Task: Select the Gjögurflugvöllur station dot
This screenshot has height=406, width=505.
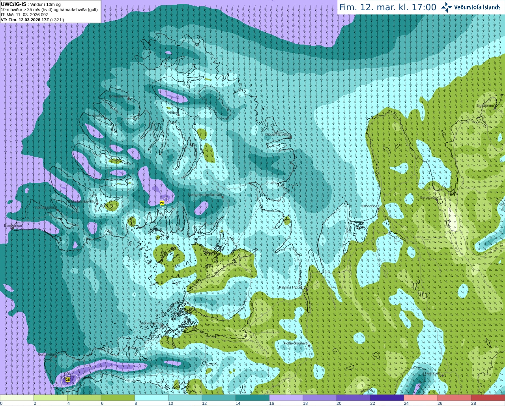Action: pos(290,137)
